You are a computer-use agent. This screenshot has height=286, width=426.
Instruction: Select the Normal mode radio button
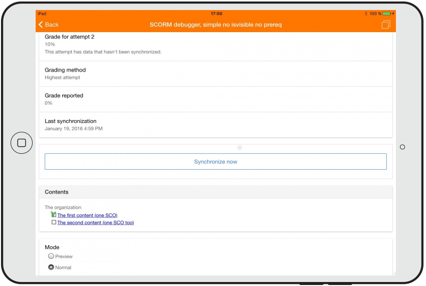(x=51, y=267)
